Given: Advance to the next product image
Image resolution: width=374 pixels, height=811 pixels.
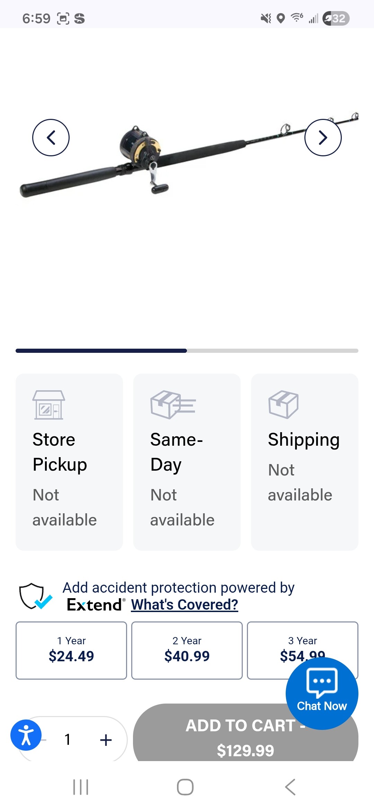Looking at the screenshot, I should point(323,138).
